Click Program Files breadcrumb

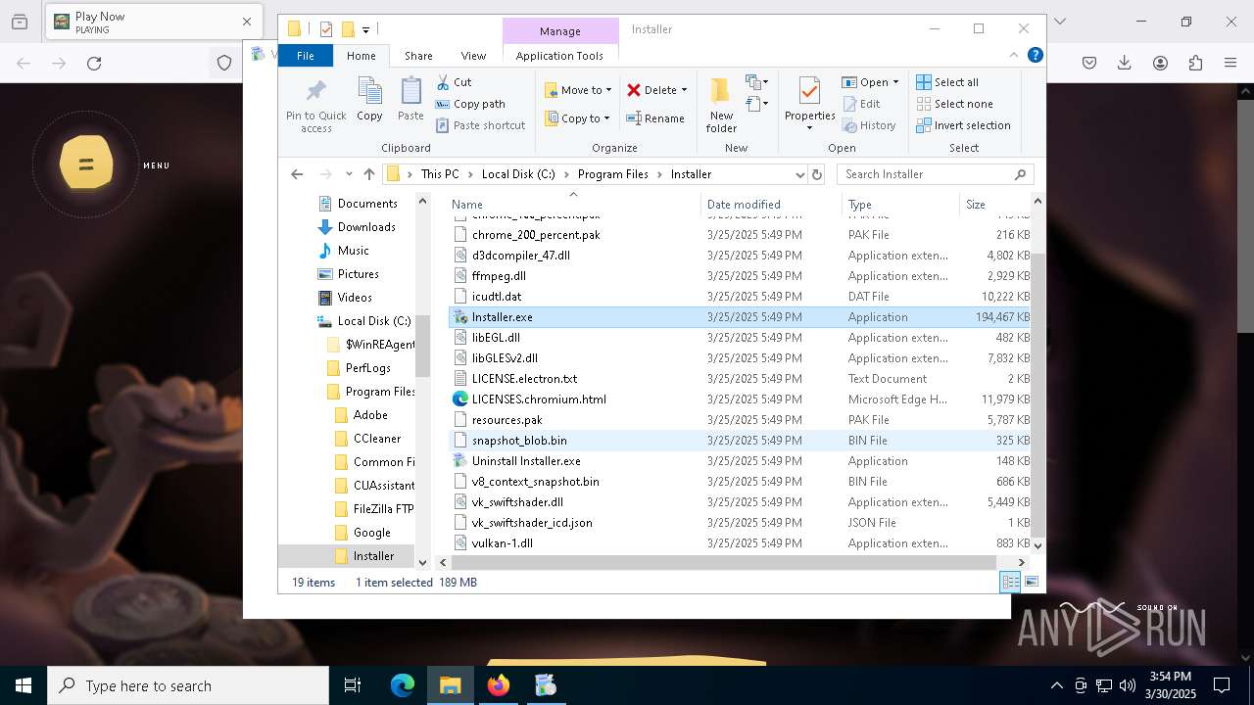click(613, 174)
